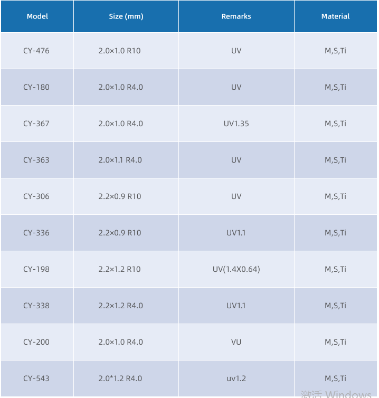Click model name CY-367
The image size is (379, 398).
36,124
